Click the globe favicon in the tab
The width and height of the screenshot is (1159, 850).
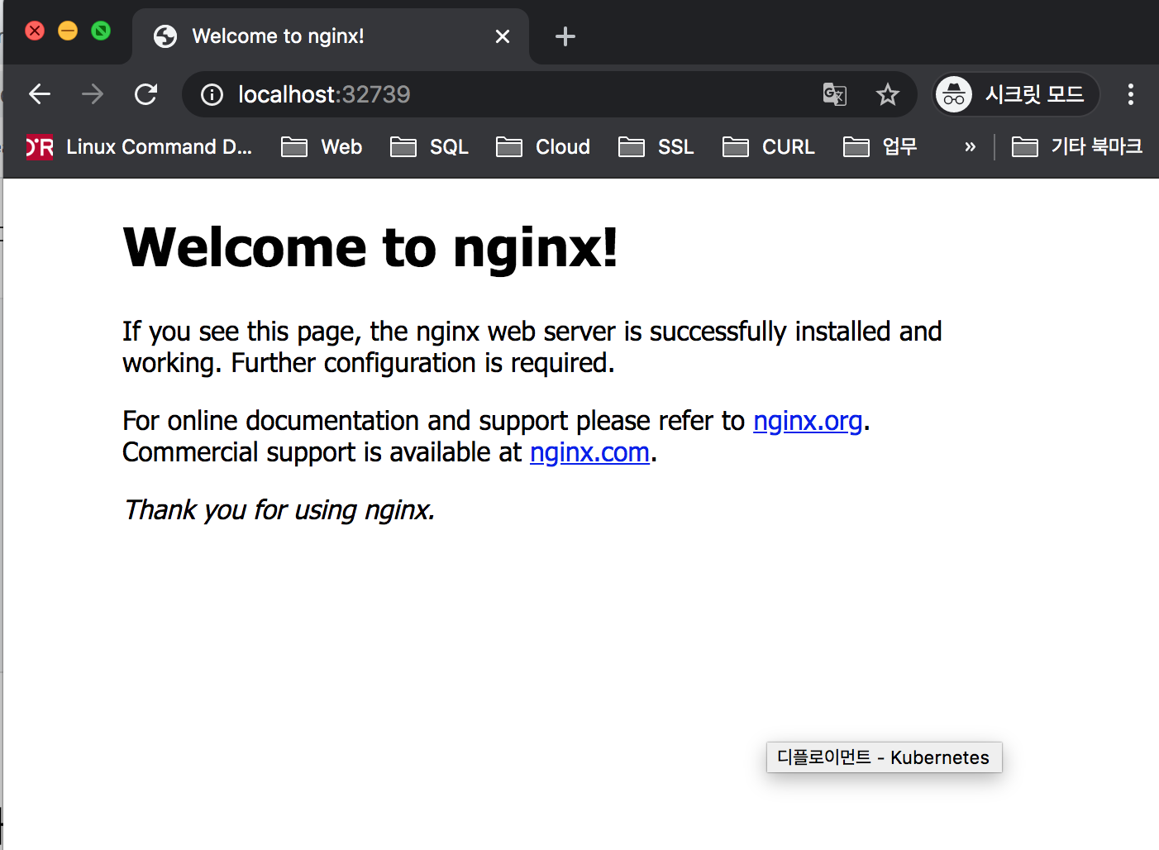click(165, 36)
